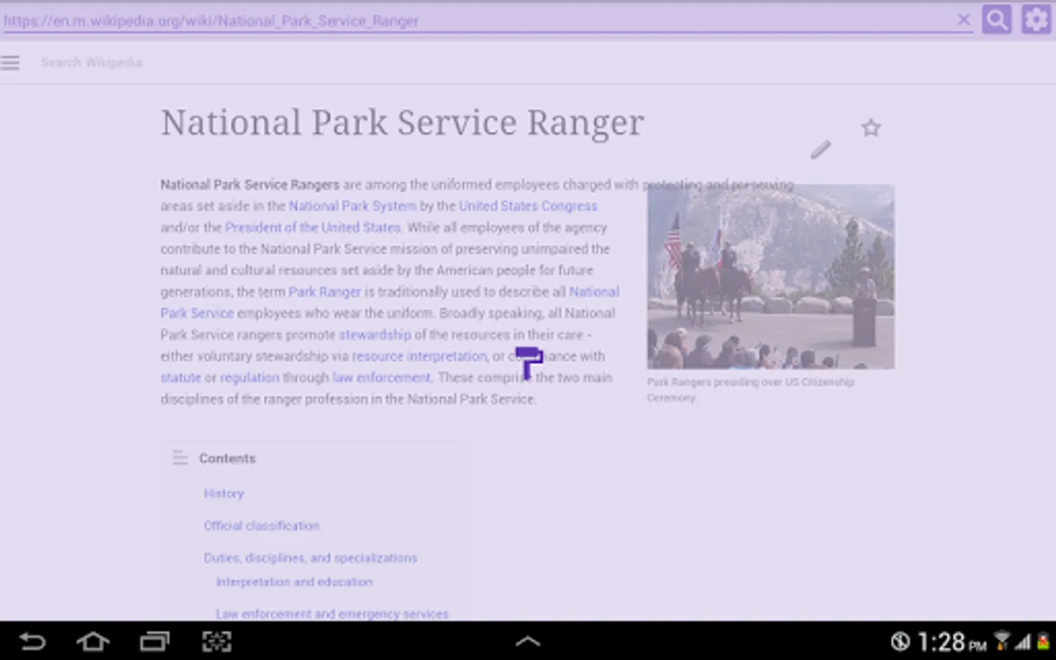Open the Park Rangers ceremony photo

(x=771, y=276)
